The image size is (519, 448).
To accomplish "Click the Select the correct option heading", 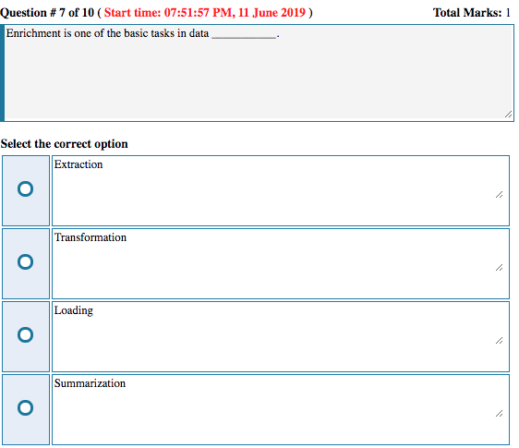I will point(65,144).
